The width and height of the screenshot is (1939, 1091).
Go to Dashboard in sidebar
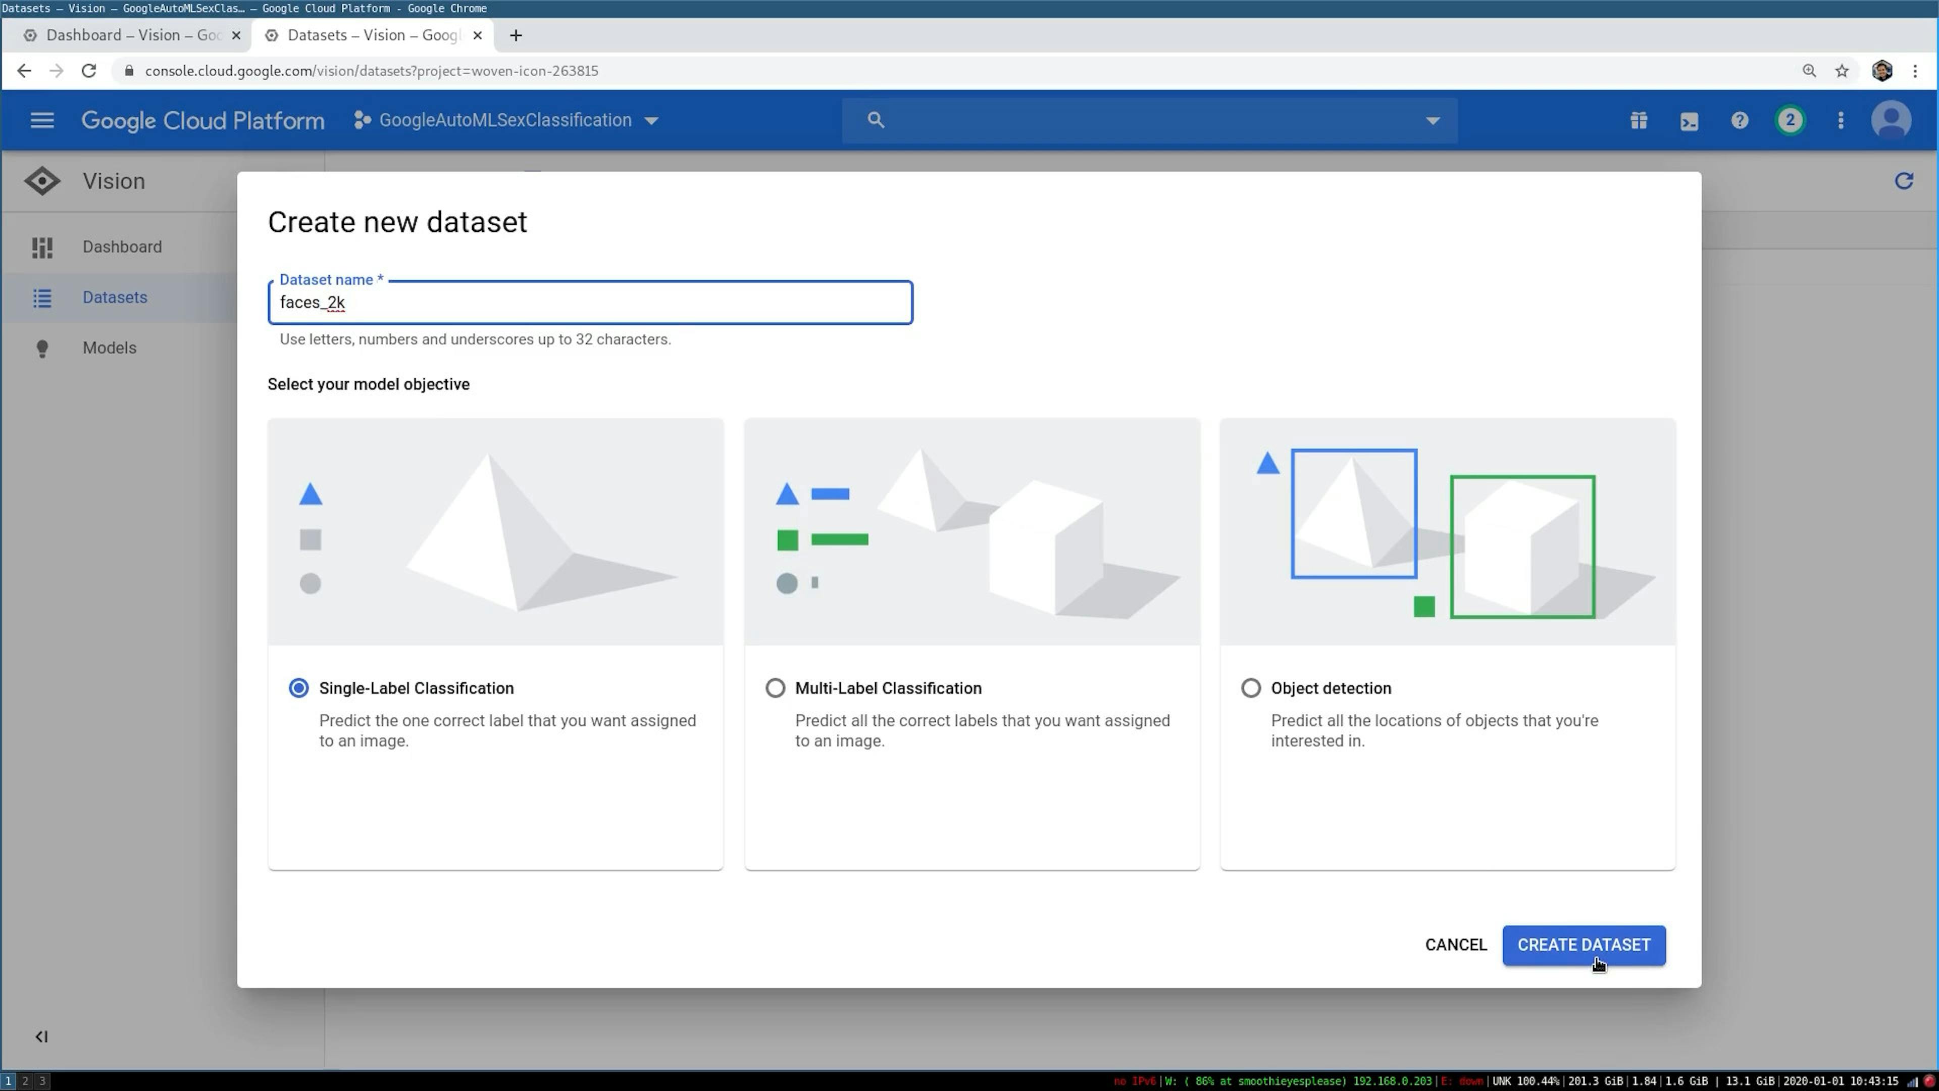122,247
